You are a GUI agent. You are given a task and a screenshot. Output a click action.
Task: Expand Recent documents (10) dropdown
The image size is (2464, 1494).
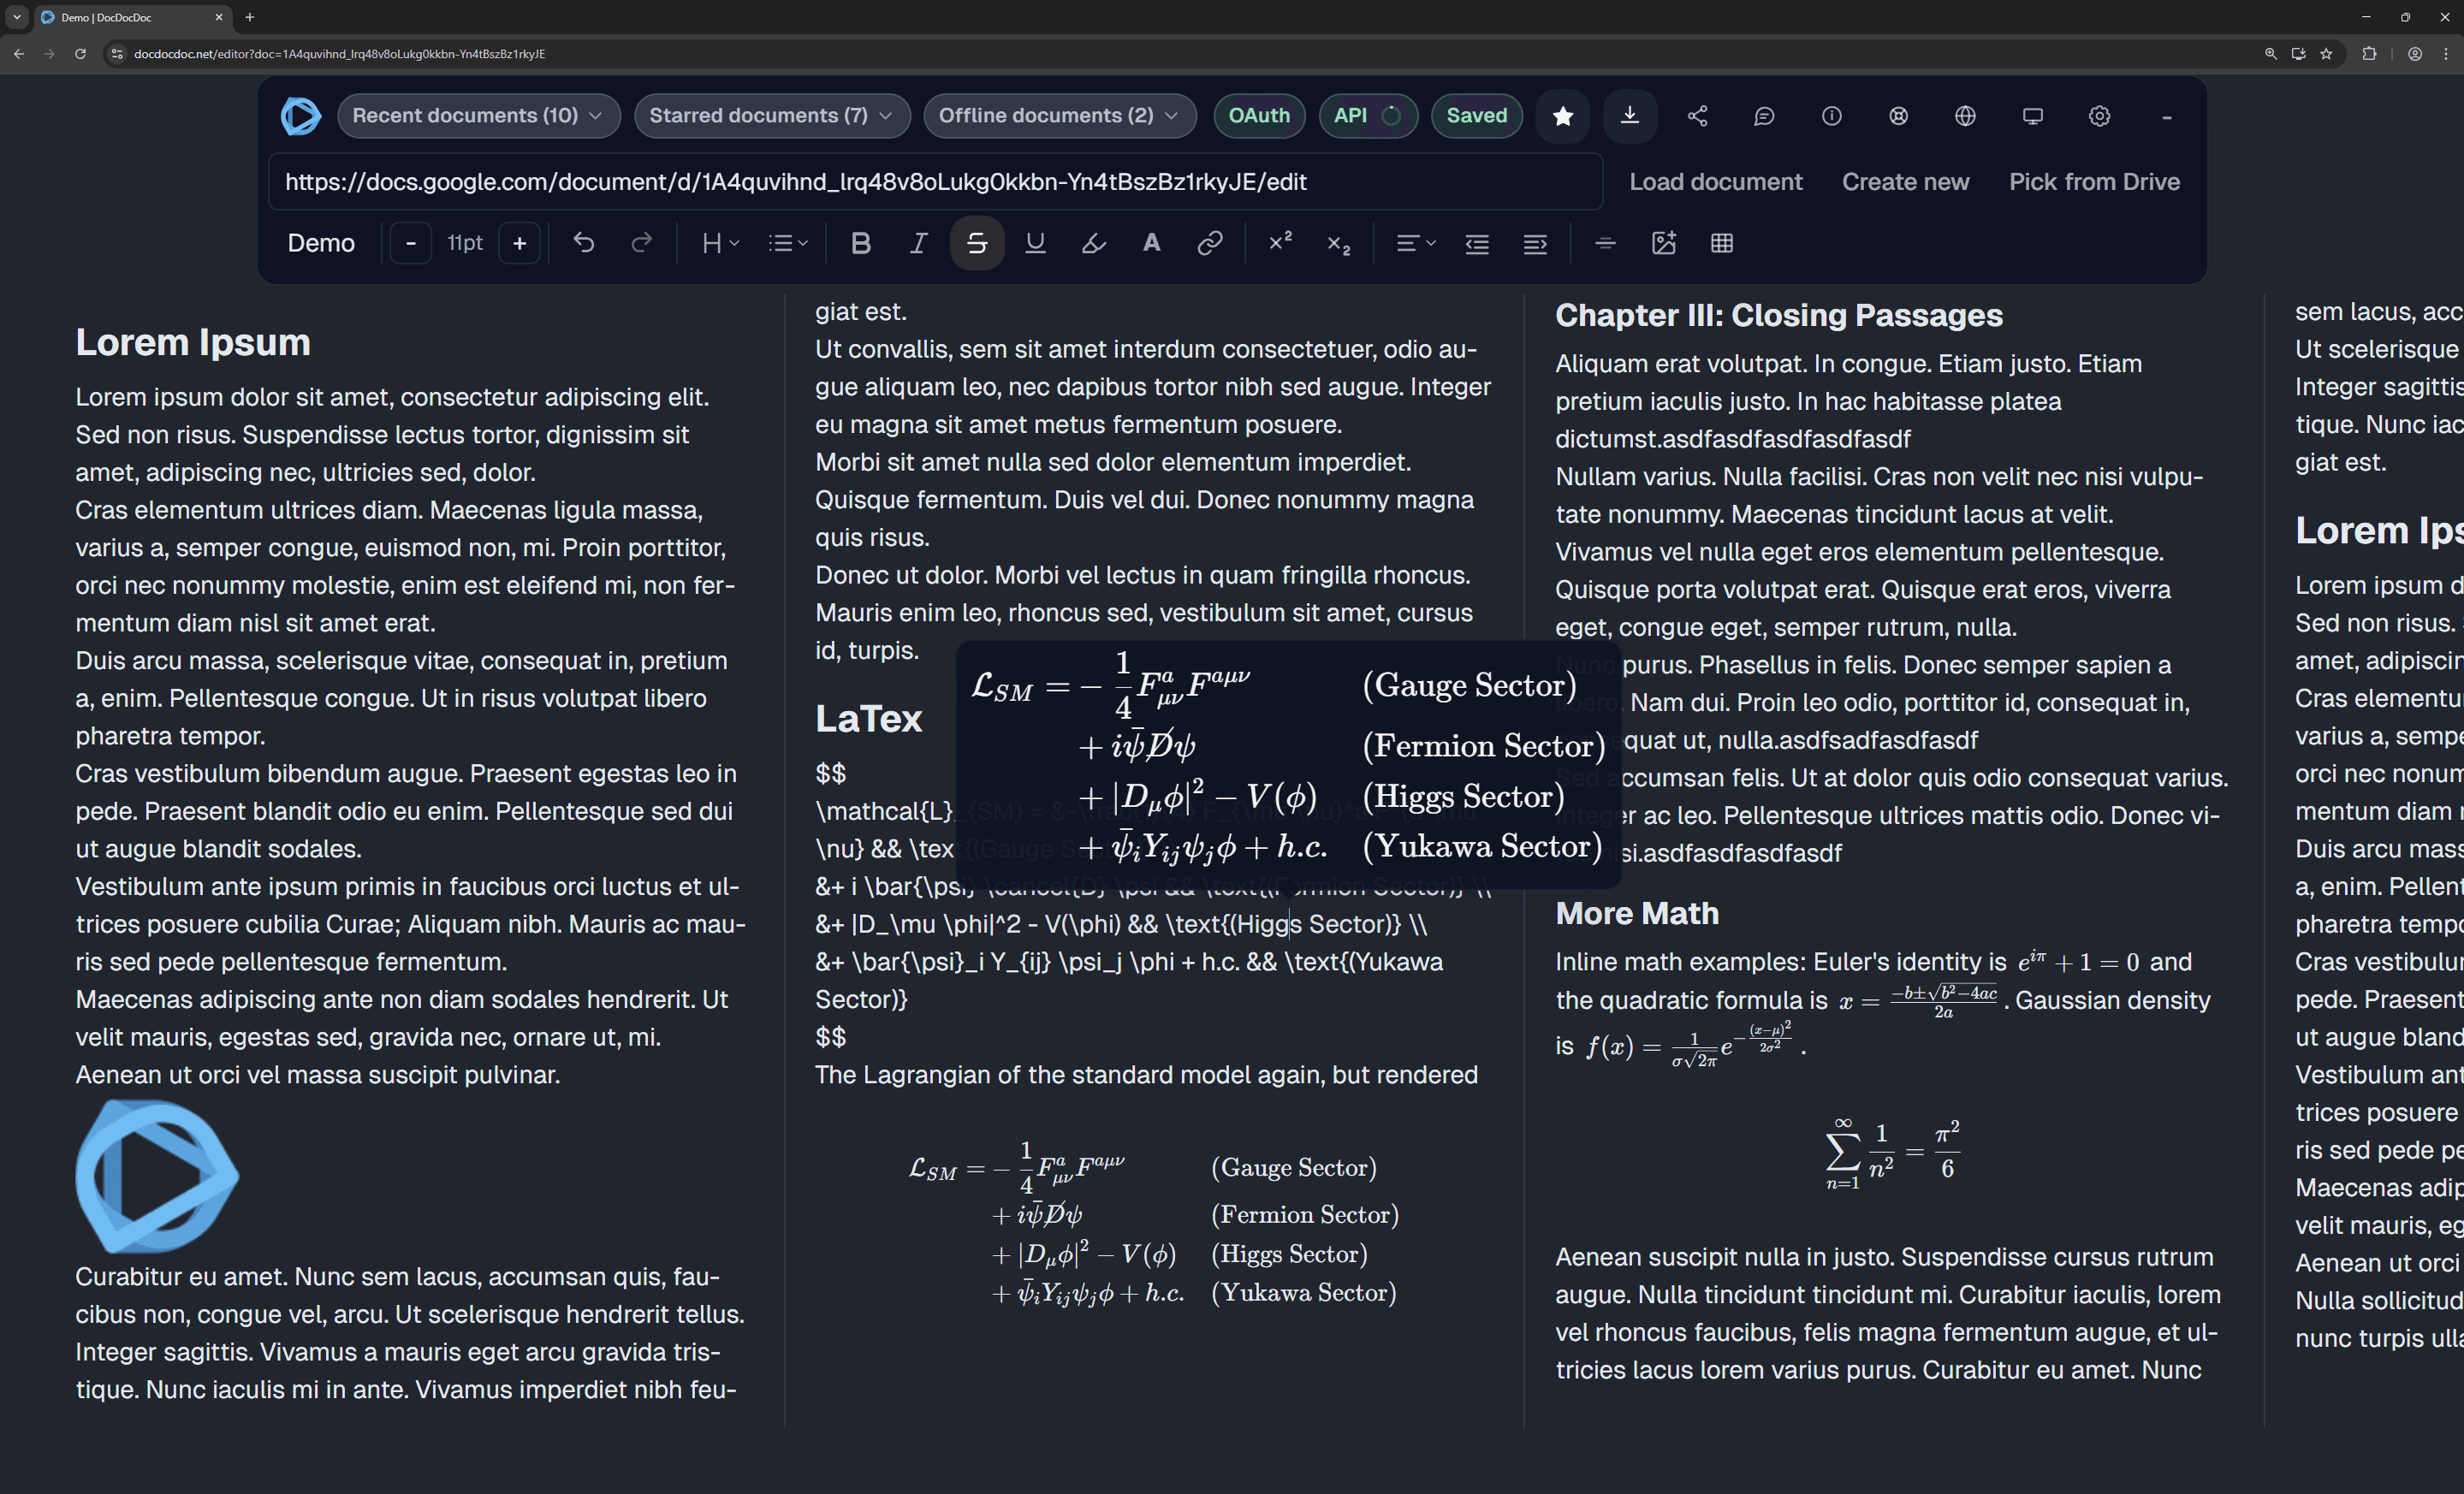point(478,116)
